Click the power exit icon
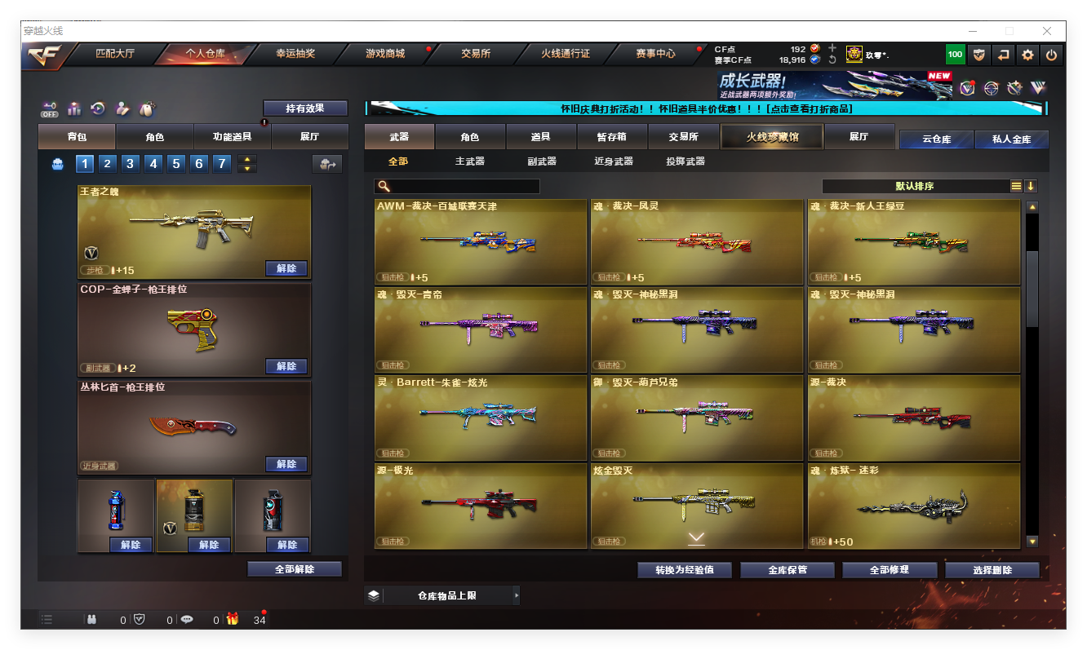This screenshot has width=1087, height=650. (x=1051, y=55)
